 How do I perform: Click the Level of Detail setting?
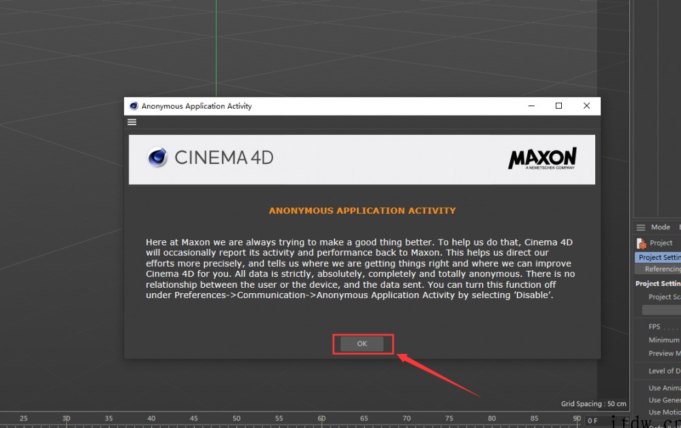click(663, 371)
